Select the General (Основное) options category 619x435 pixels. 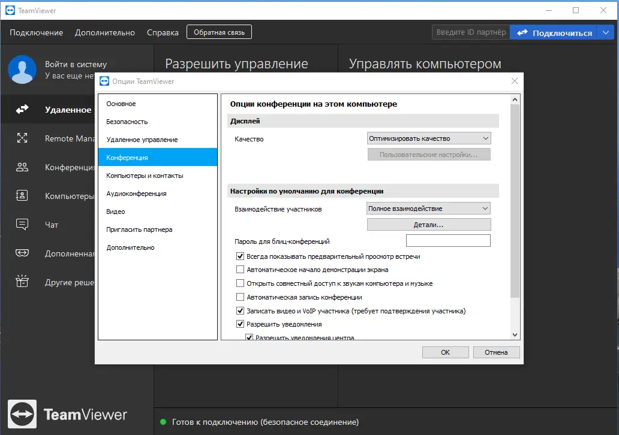click(158, 104)
